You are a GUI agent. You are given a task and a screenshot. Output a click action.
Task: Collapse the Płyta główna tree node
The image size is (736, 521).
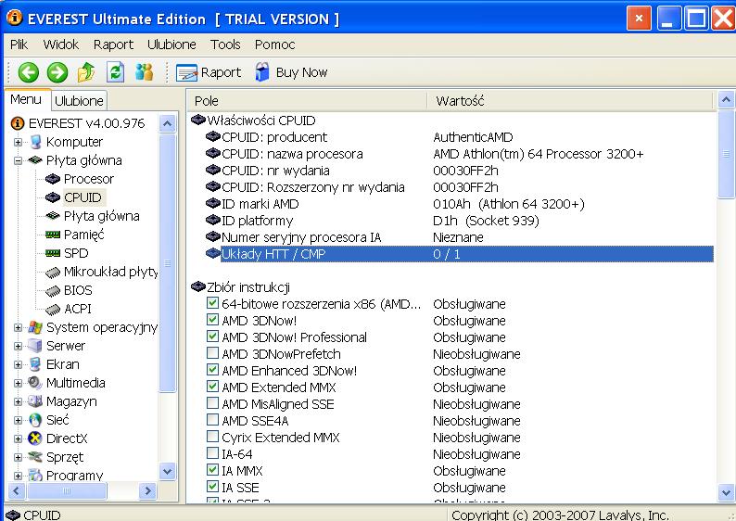pos(18,160)
